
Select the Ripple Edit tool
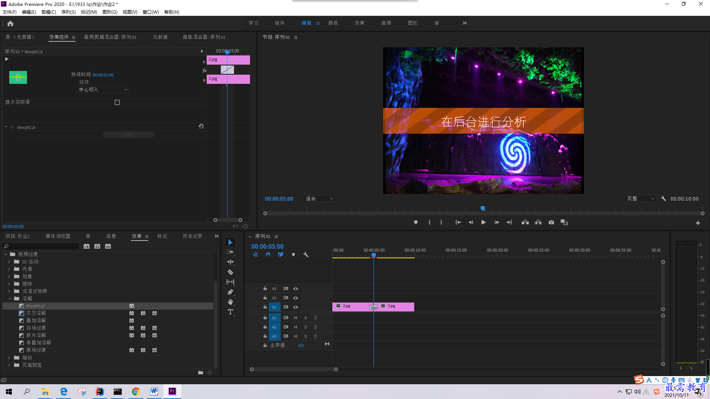(x=230, y=262)
